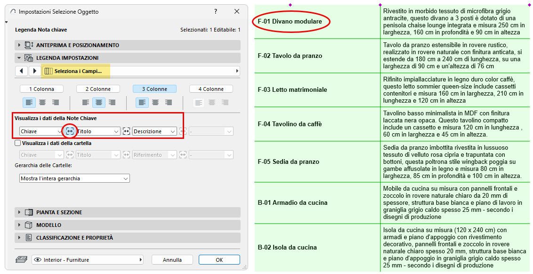Screen dimensions: 533x274
Task: Collapse the Legenda Impostazioni panel
Action: point(19,58)
